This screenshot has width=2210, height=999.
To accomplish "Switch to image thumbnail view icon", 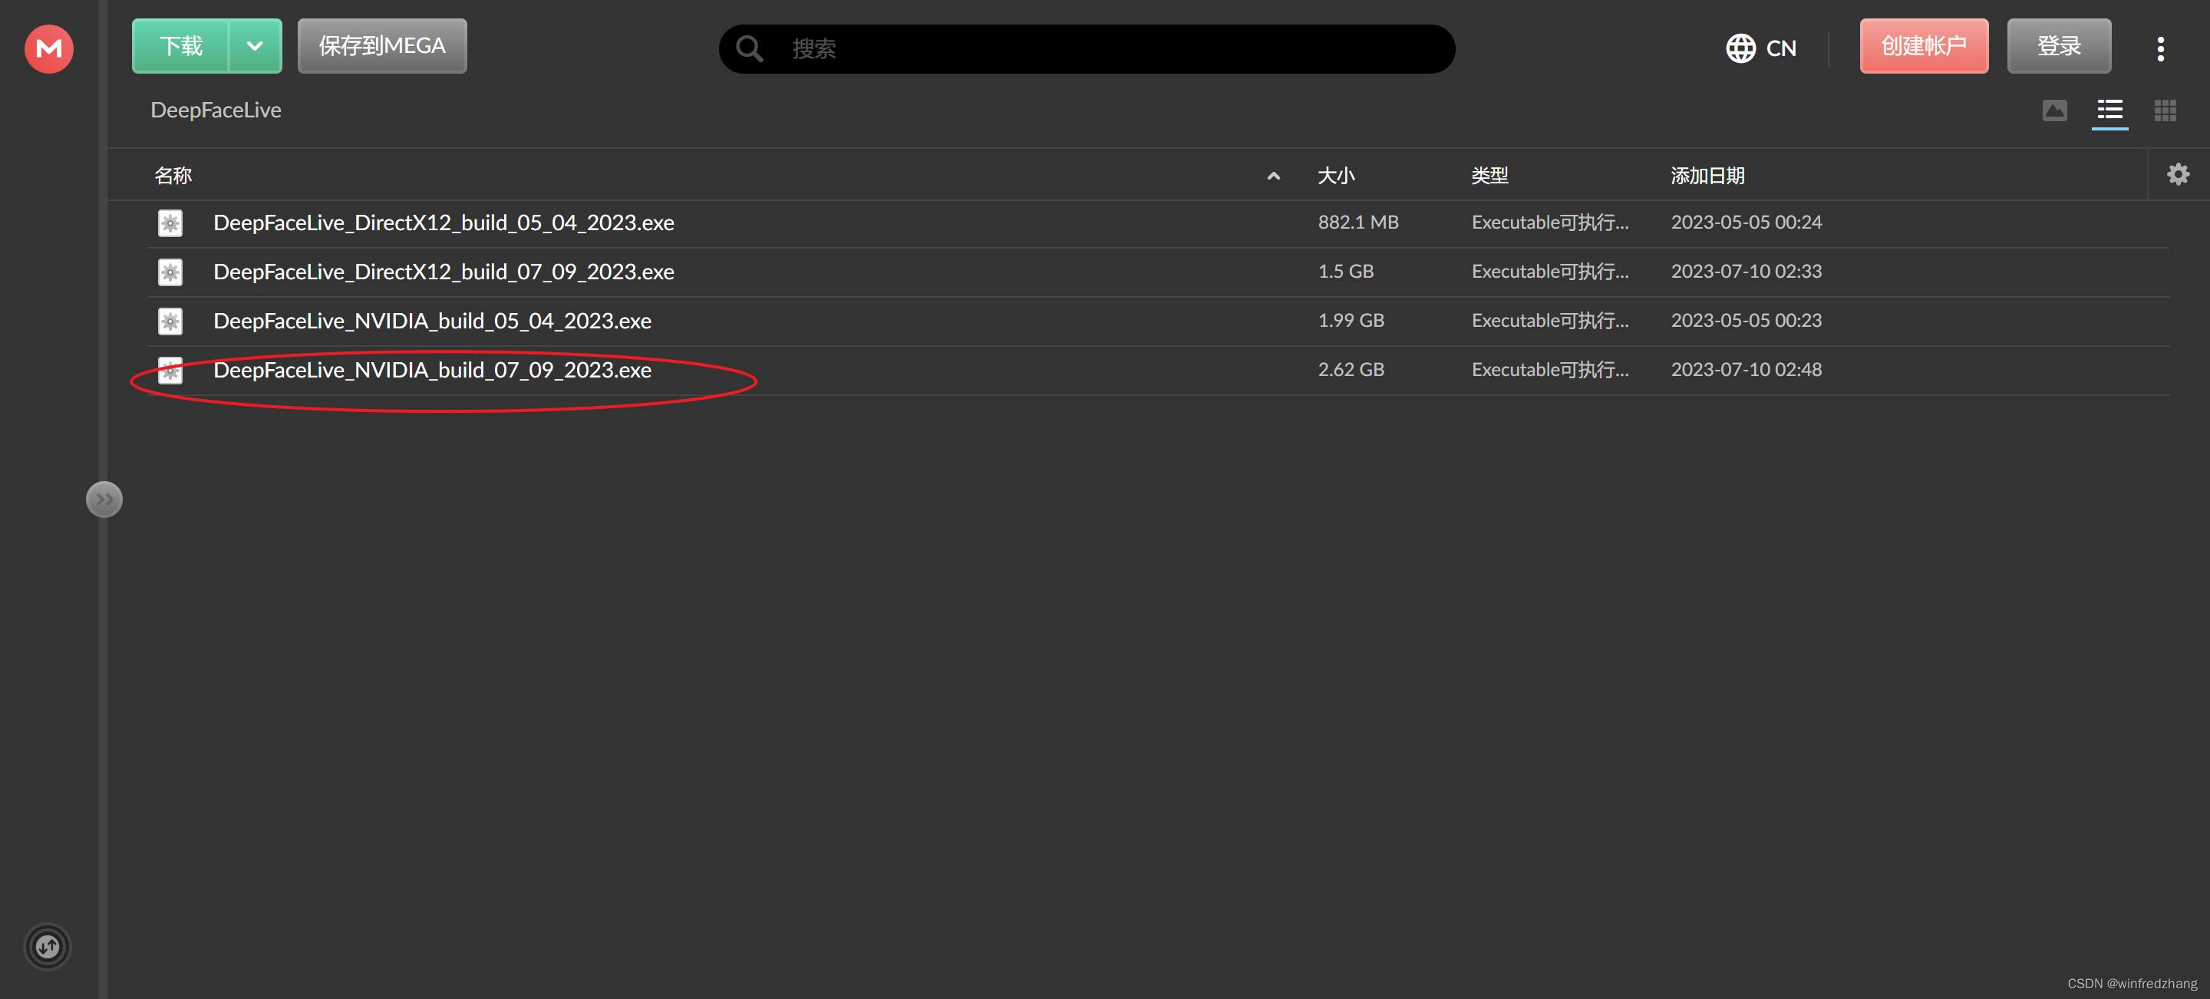I will tap(2054, 110).
